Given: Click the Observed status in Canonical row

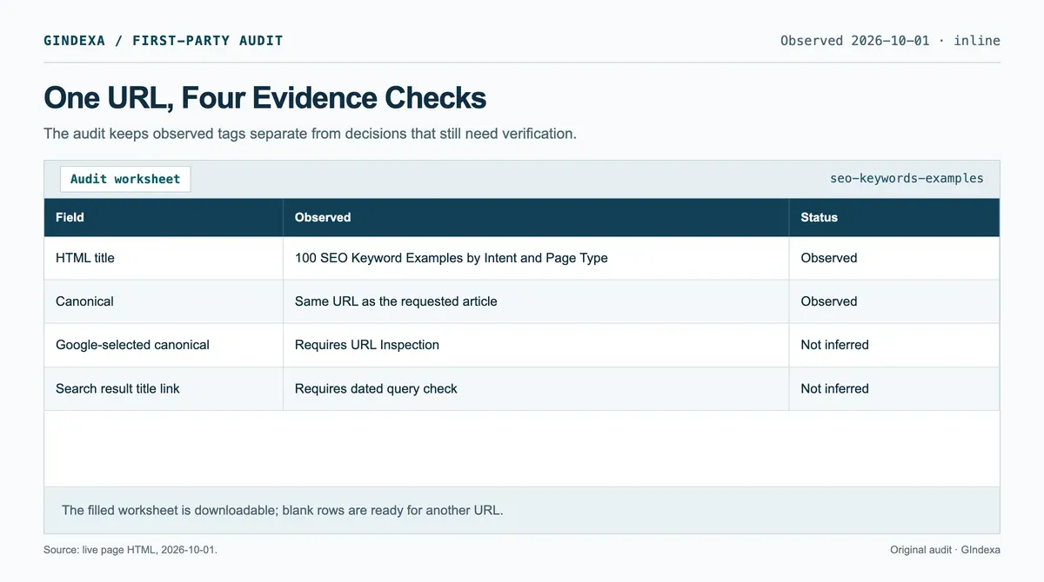Looking at the screenshot, I should click(894, 301).
